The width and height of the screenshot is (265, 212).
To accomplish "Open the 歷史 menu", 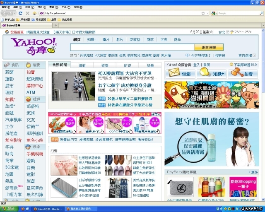I will tap(41, 7).
